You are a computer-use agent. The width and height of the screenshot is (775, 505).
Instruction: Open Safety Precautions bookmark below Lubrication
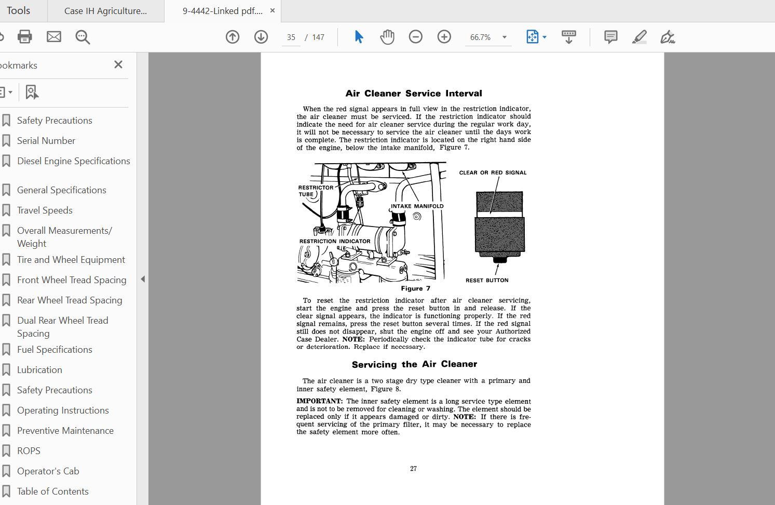point(55,390)
